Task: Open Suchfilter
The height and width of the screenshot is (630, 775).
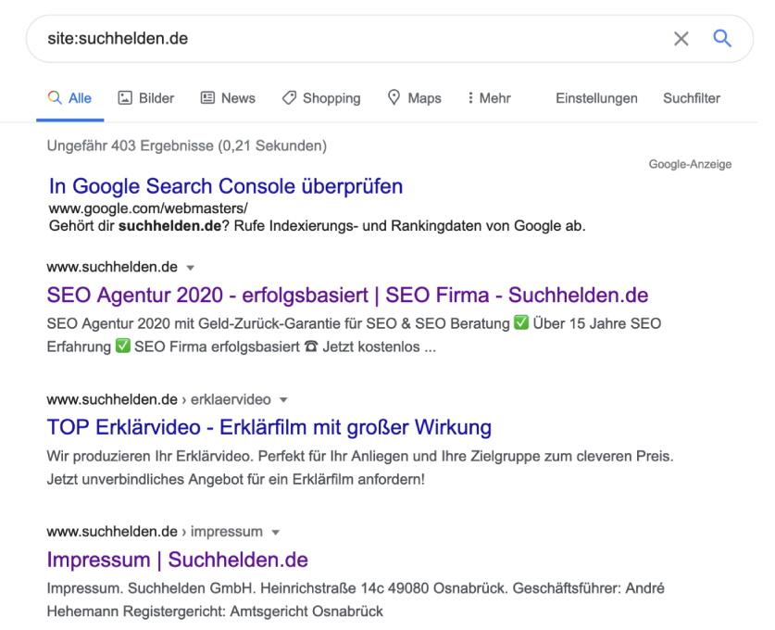Action: pyautogui.click(x=692, y=98)
